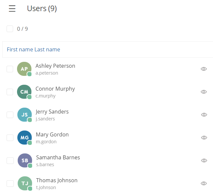Click eye icon for Thomas Johnson
The image size is (213, 194).
[x=204, y=184]
